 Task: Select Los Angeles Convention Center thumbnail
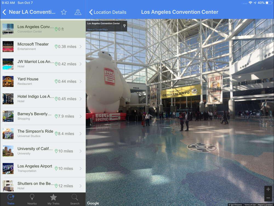coord(8,29)
